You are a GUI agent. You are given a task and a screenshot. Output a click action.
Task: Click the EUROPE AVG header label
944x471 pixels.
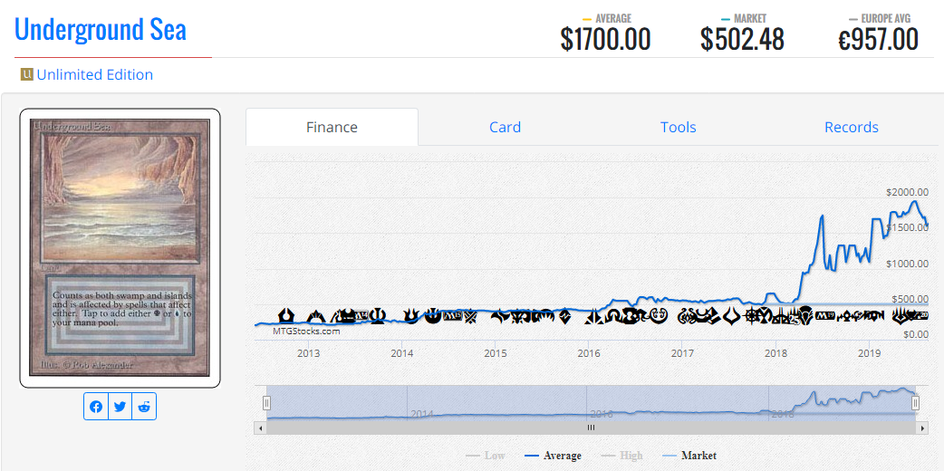click(887, 19)
